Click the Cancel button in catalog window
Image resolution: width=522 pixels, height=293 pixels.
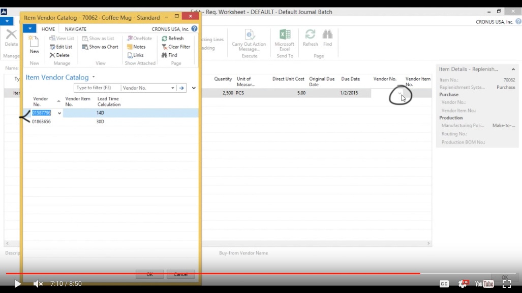(180, 274)
